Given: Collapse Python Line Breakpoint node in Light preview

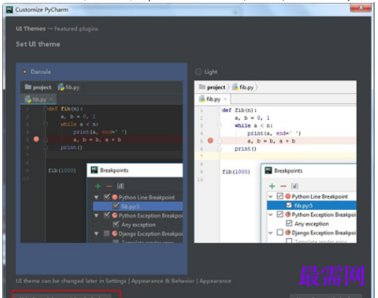Looking at the screenshot, I should click(271, 197).
